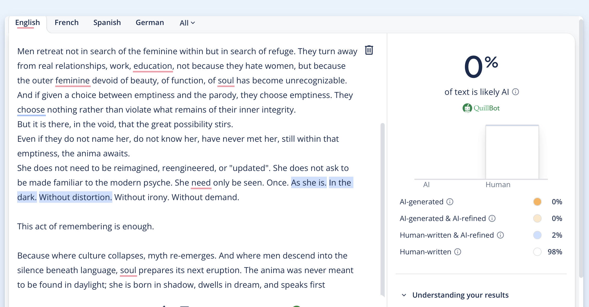The image size is (589, 307).
Task: Click the light blue Human-written & AI-refined swatch
Action: (537, 235)
